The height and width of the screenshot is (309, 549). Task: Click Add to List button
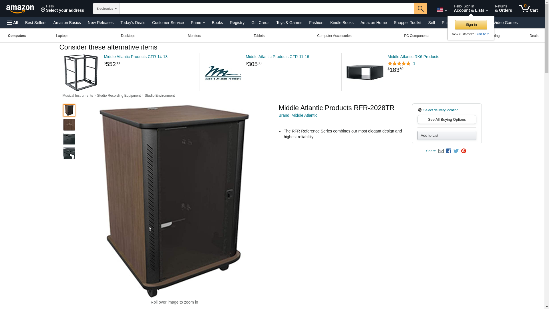pos(447,136)
